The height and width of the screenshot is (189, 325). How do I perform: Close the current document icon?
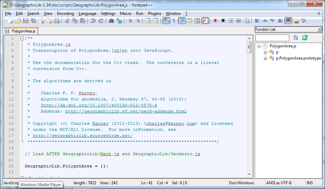(41, 21)
